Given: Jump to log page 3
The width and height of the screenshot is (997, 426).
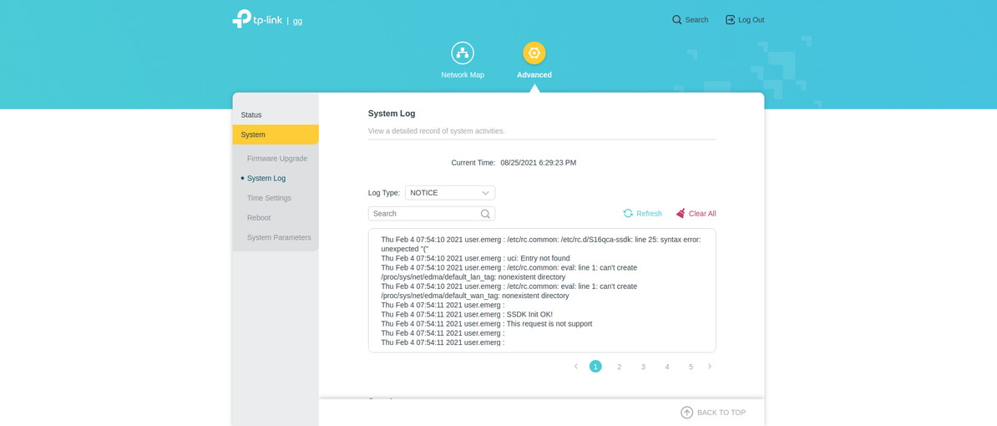Looking at the screenshot, I should coord(643,367).
